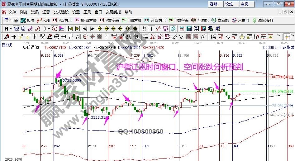
Task: Expand the 日 period dropdown arrow
Action: [10, 29]
